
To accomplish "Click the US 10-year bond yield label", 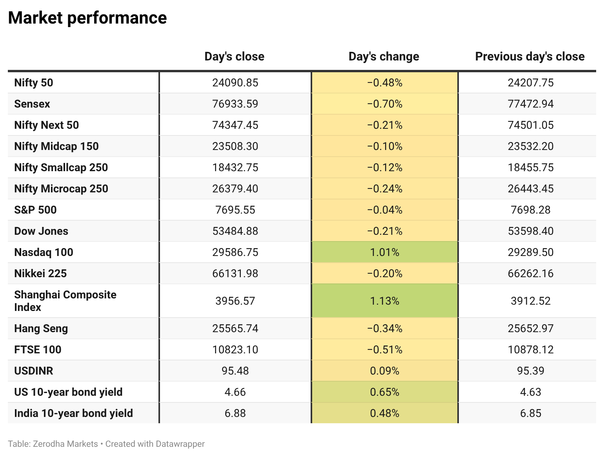I will (69, 392).
